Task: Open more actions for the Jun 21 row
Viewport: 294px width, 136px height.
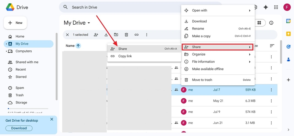Action: (271, 123)
